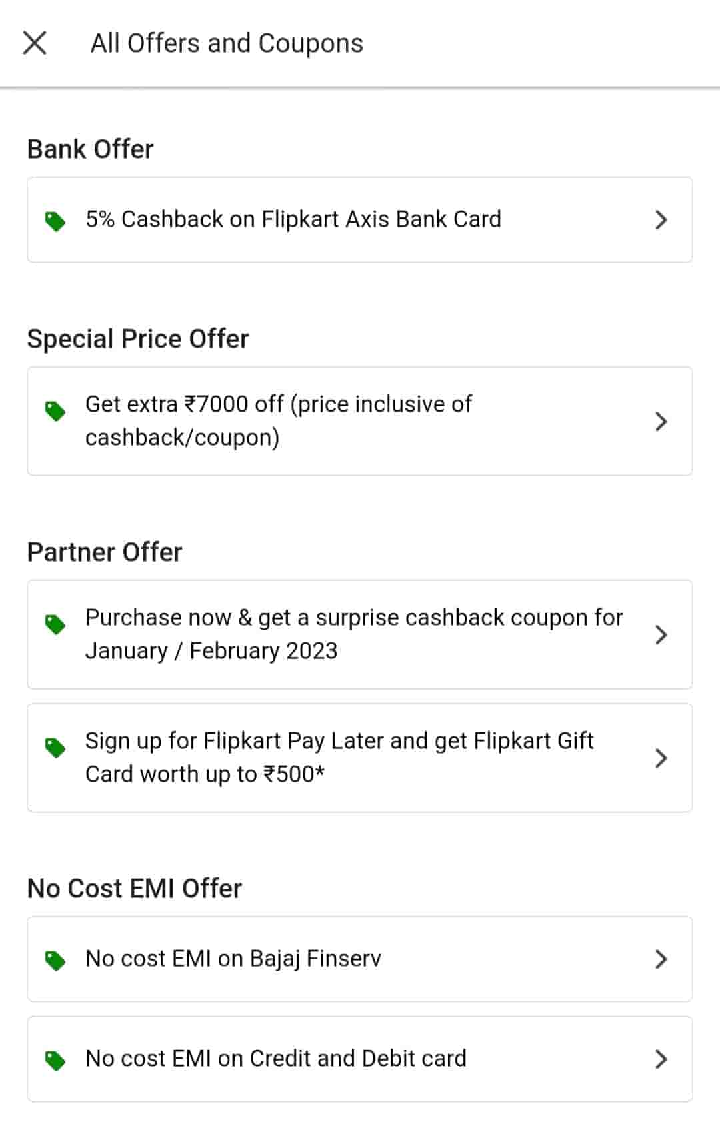720x1124 pixels.
Task: Select the January / February 2023 cashback coupon offer
Action: (x=353, y=634)
